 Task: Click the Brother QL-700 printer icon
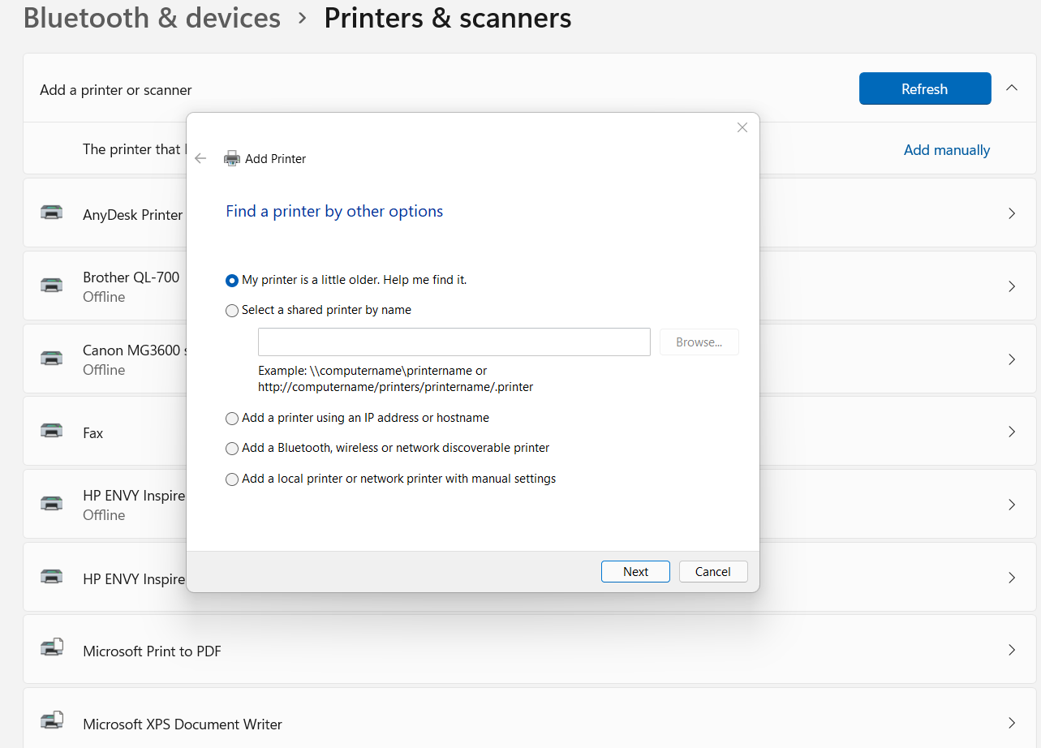click(52, 286)
